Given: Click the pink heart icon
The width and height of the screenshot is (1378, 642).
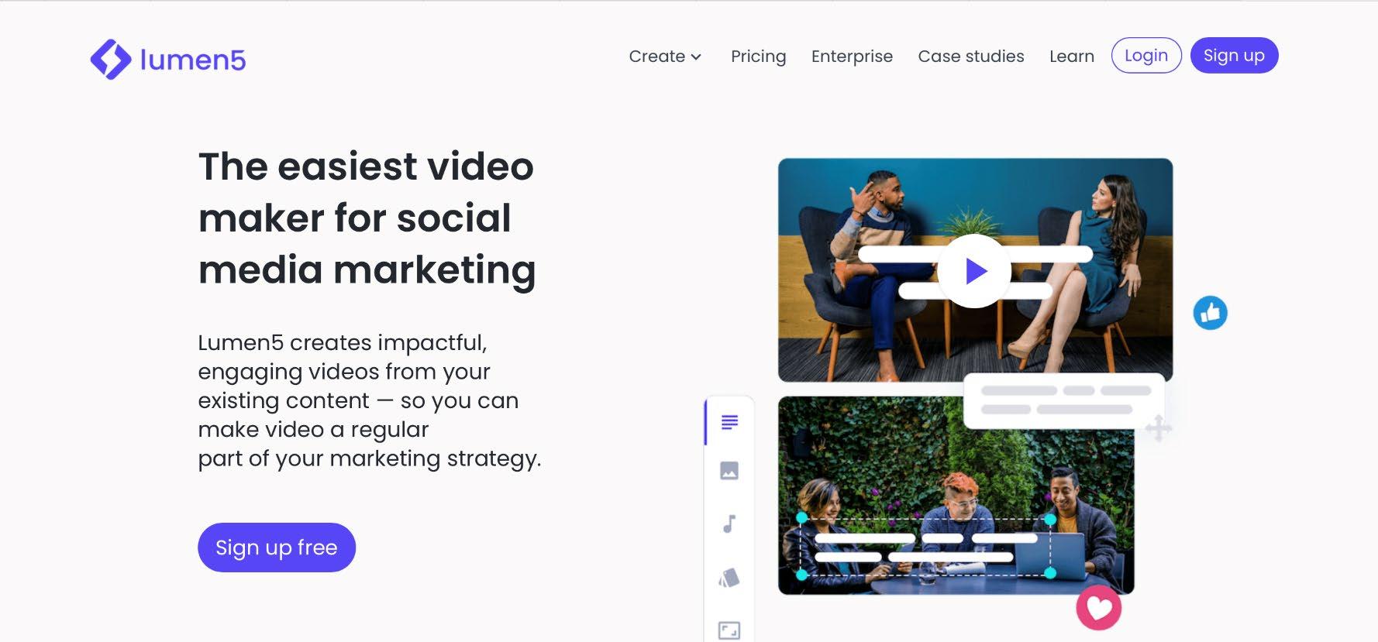Looking at the screenshot, I should tap(1099, 608).
